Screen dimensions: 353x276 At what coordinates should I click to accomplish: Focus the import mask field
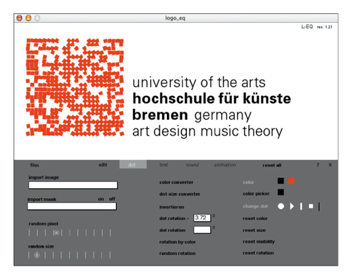click(x=72, y=206)
